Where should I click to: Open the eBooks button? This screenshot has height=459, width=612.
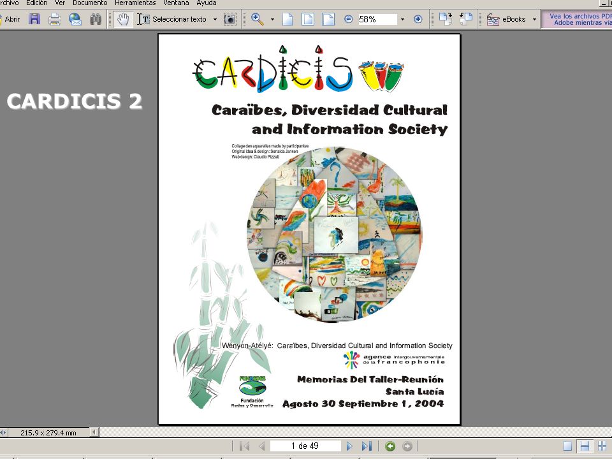506,19
